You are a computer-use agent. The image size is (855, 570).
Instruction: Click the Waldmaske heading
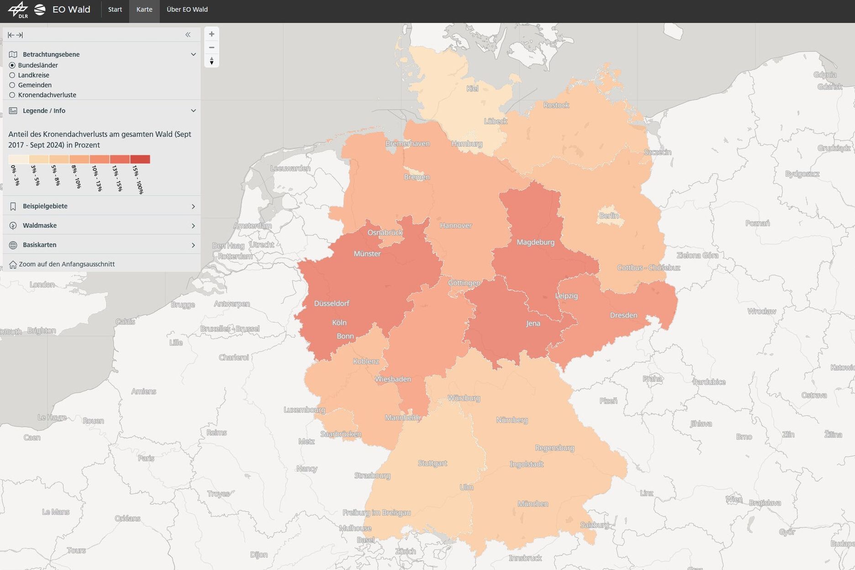pyautogui.click(x=40, y=225)
